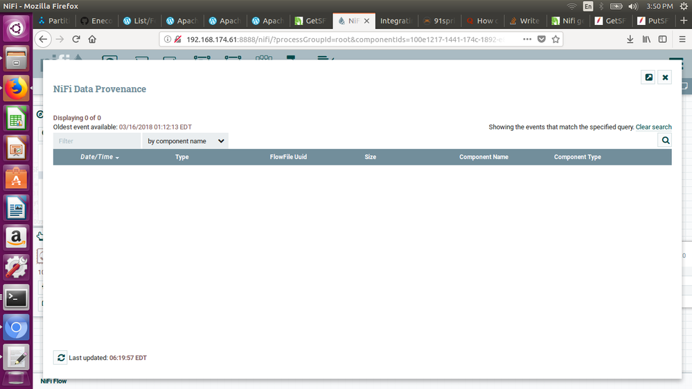Image resolution: width=692 pixels, height=389 pixels.
Task: Sort by FlowFile Uuid column
Action: 288,157
